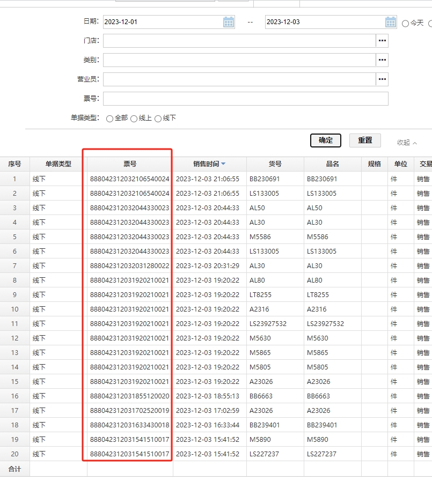Image resolution: width=432 pixels, height=481 pixels.
Task: Open category (类别) selection ellipsis button
Action: [x=382, y=60]
